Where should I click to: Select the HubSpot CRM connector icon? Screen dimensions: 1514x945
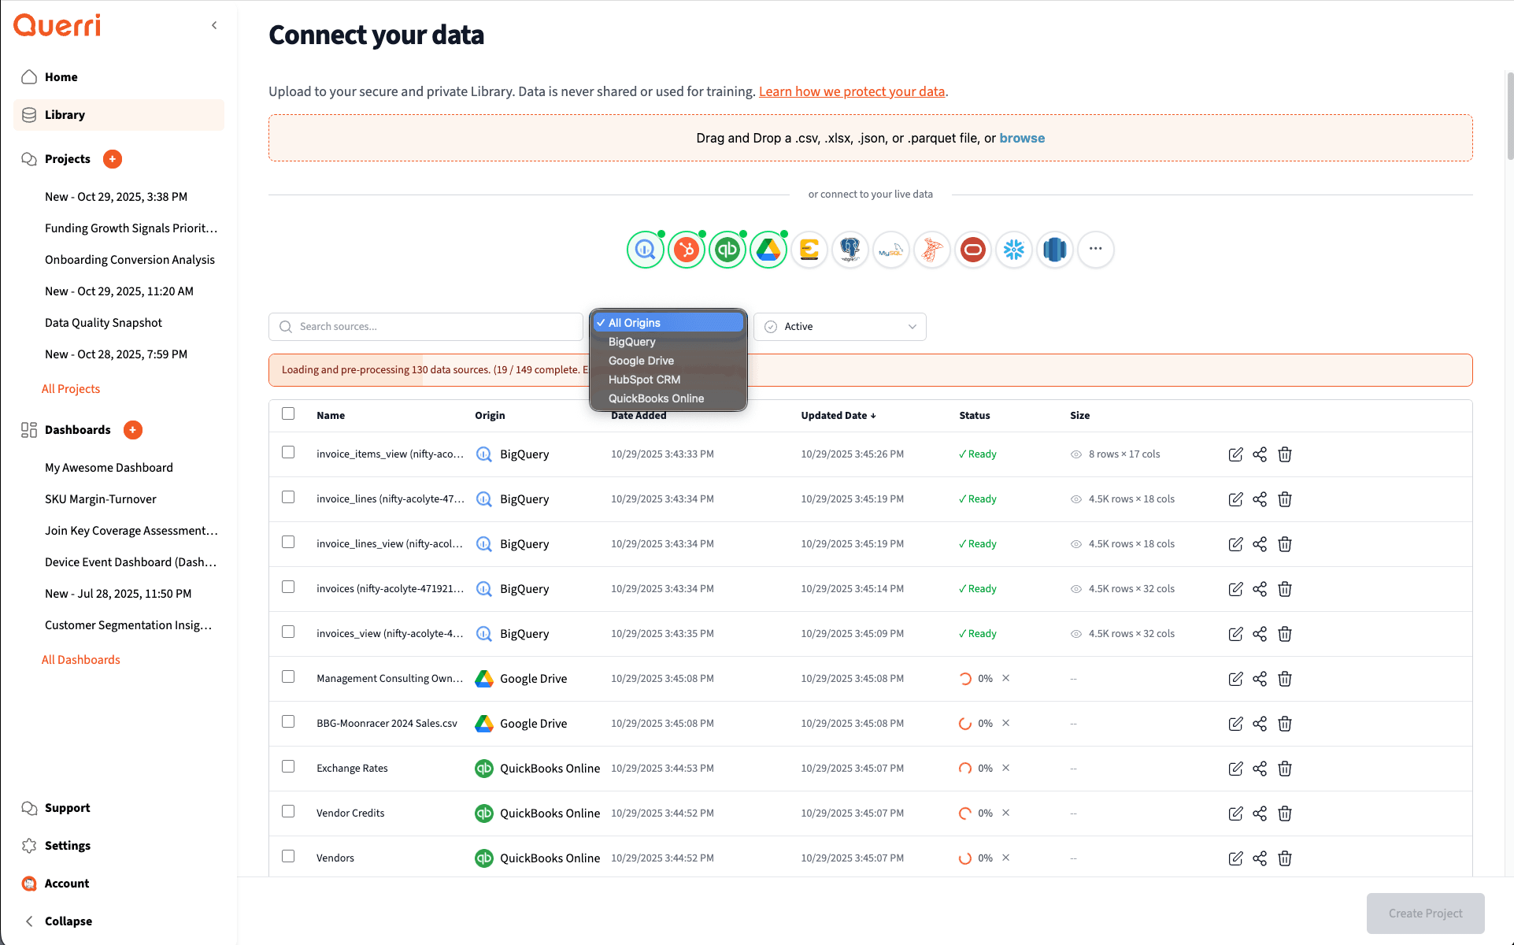click(x=687, y=250)
